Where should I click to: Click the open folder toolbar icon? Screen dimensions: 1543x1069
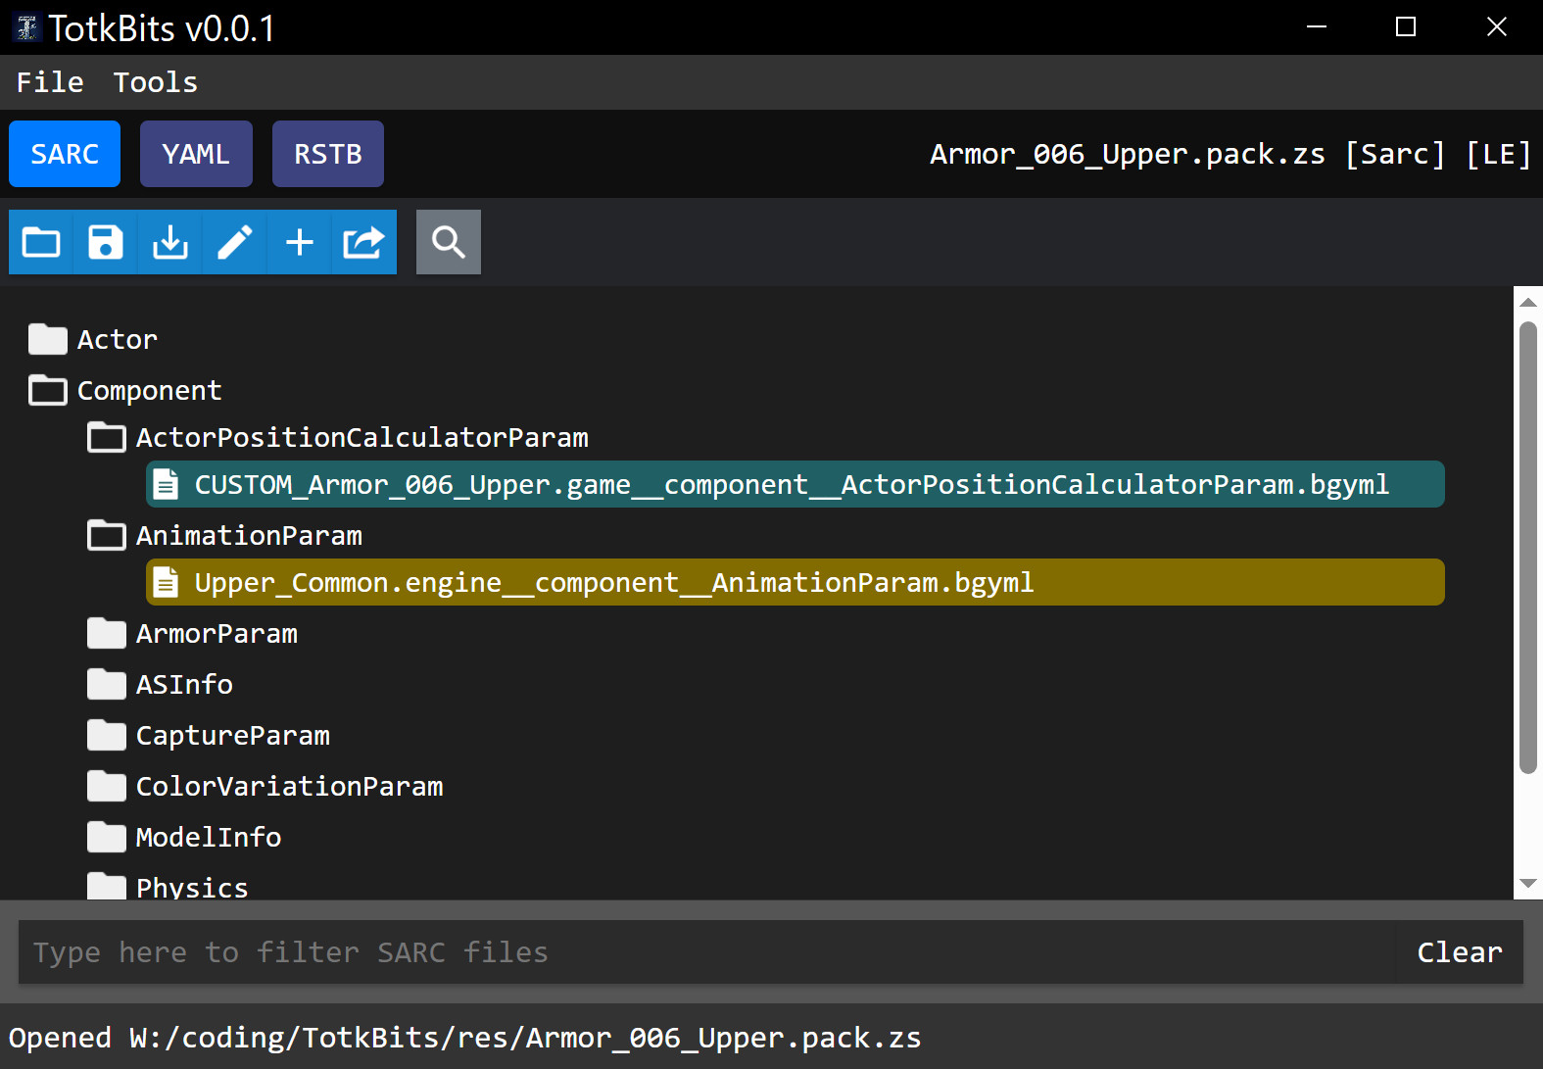point(41,242)
